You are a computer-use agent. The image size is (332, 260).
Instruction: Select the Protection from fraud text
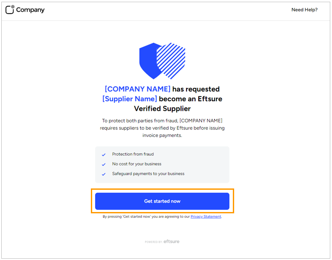(133, 154)
